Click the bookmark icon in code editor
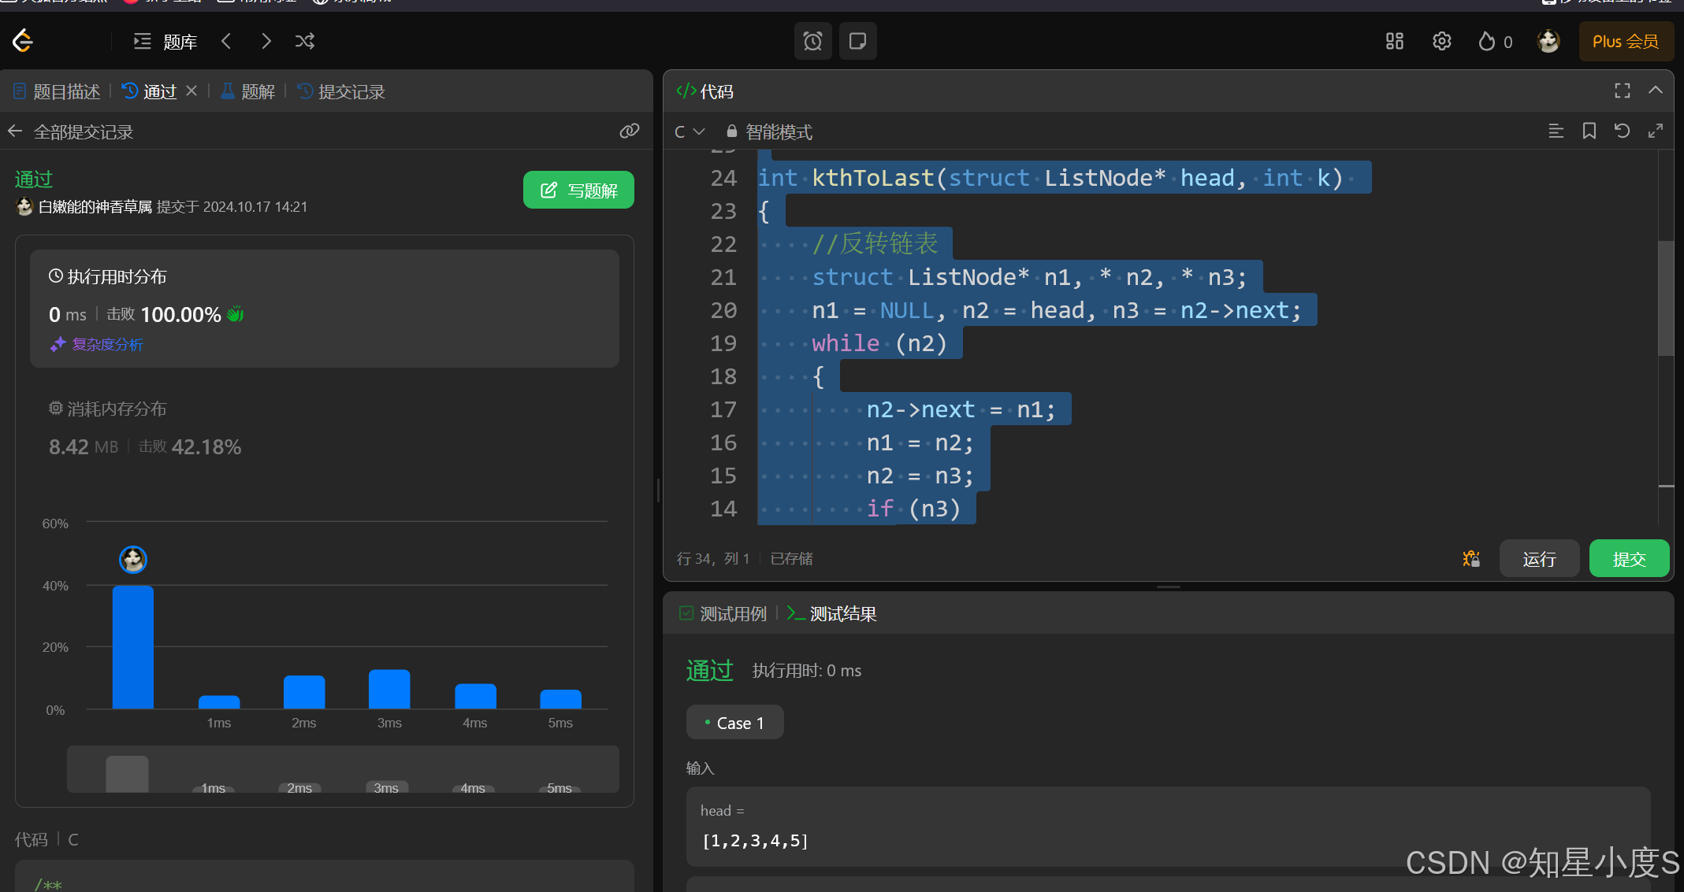 click(x=1589, y=131)
